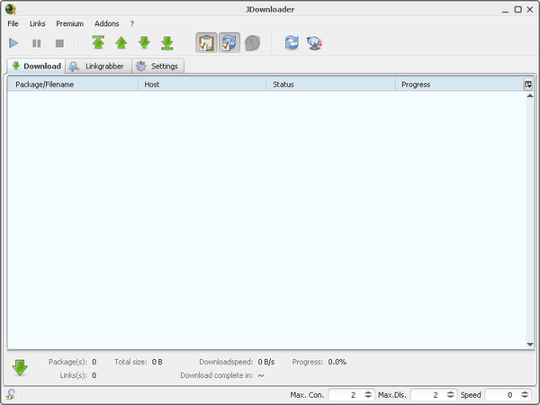Open column chooser dropdown in table header
Viewport: 540px width, 405px height.
[528, 85]
